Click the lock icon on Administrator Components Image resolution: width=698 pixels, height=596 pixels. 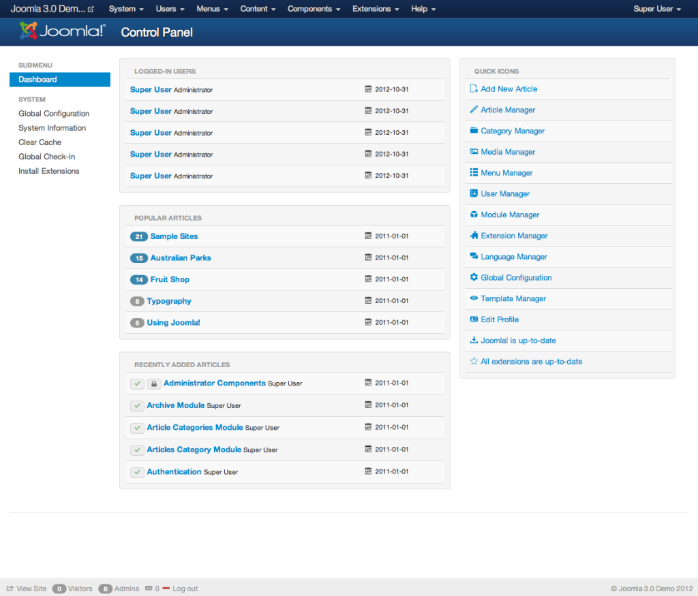pos(153,383)
